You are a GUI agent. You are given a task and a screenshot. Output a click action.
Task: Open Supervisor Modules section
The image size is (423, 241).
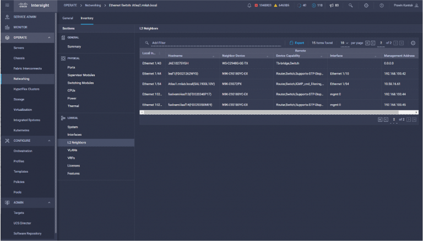(81, 75)
